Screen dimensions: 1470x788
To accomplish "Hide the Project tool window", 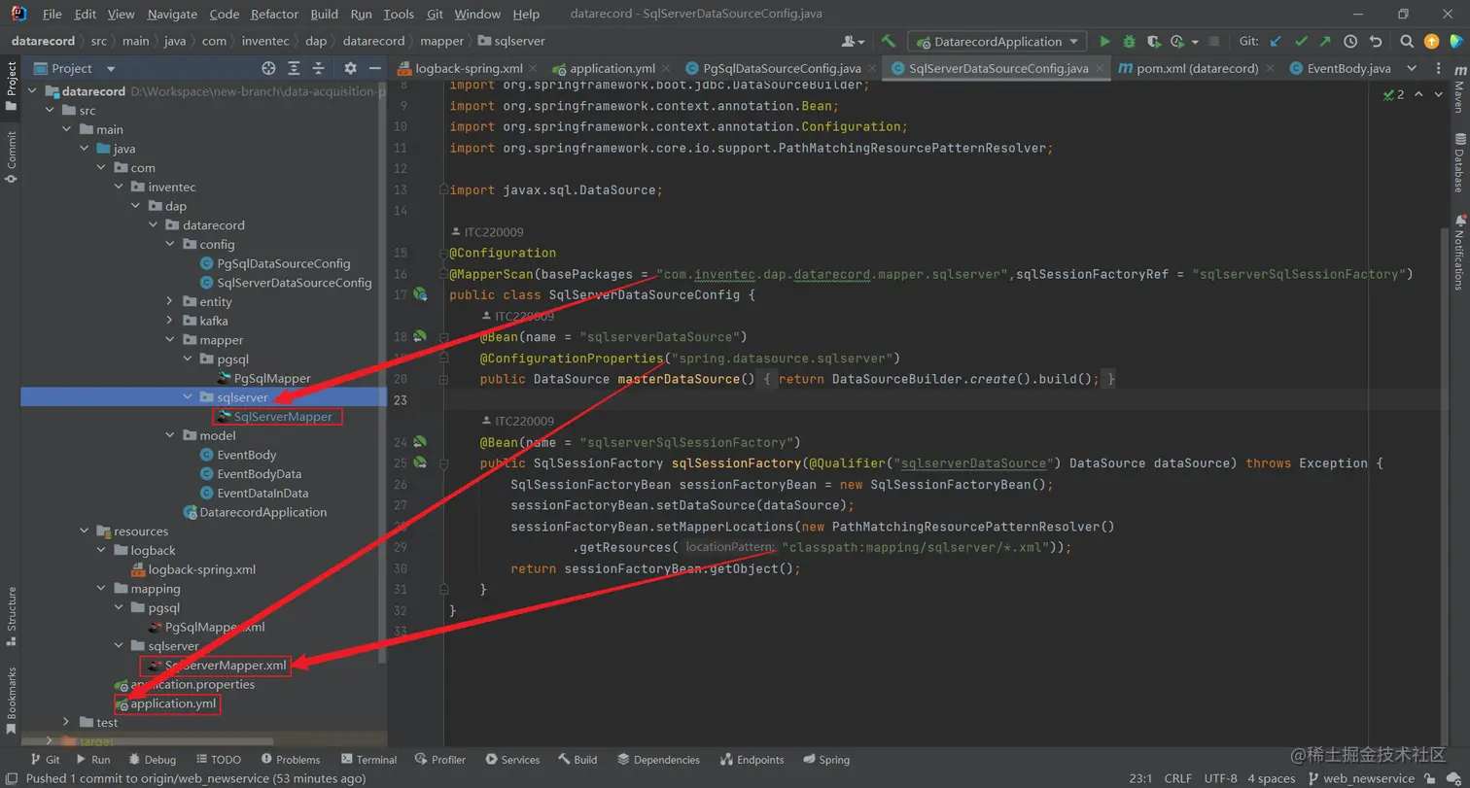I will pos(375,68).
